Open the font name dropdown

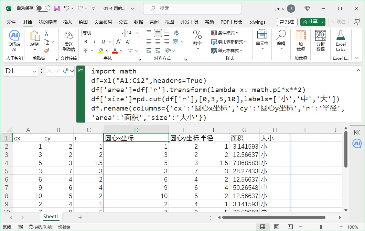pyautogui.click(x=122, y=33)
